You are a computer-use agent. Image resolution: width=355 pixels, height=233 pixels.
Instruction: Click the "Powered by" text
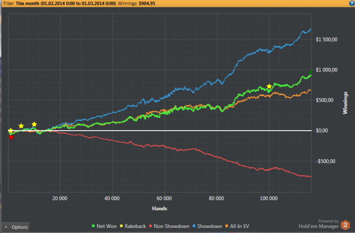click(x=328, y=221)
